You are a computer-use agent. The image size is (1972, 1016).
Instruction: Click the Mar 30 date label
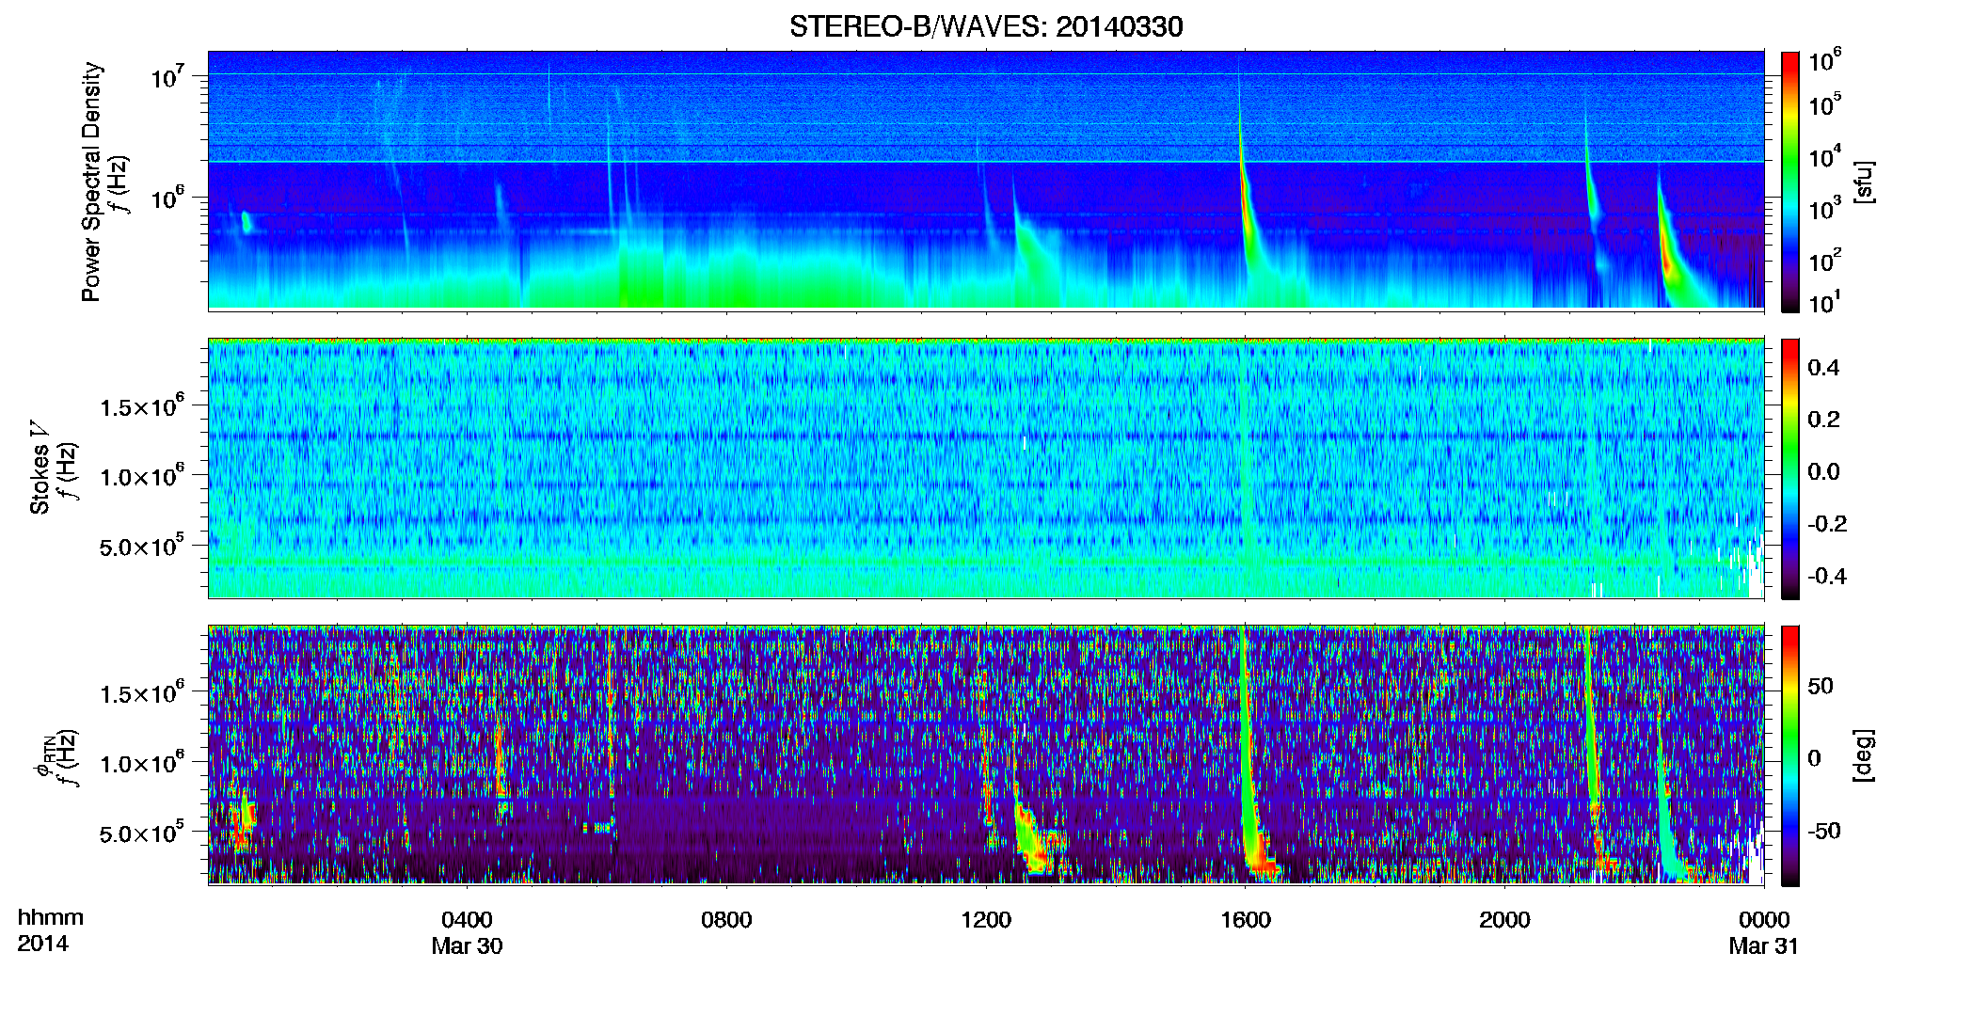[467, 946]
